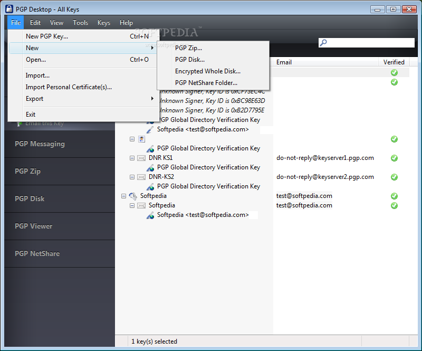Sort by the Verified column header
This screenshot has width=422, height=351.
point(394,62)
